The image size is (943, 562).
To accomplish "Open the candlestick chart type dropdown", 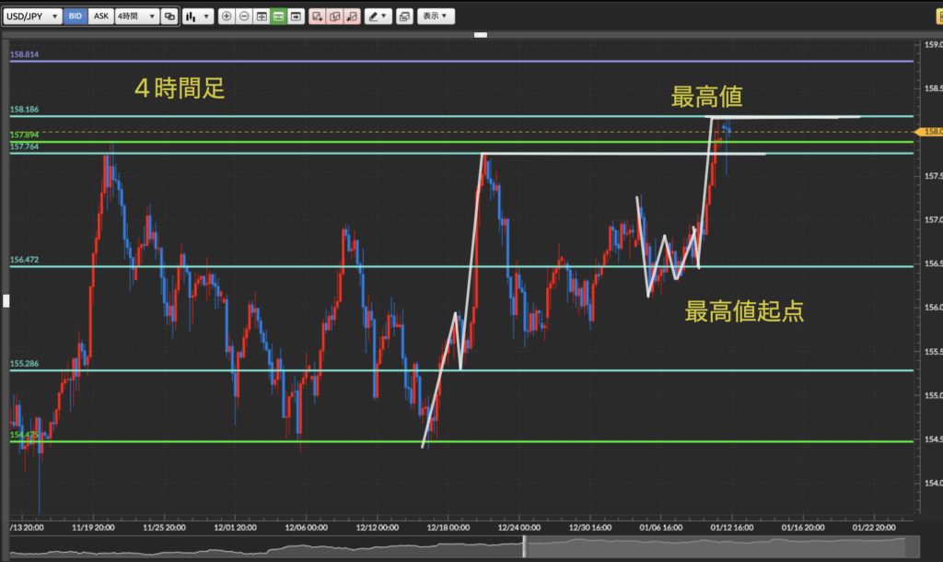I will (197, 17).
